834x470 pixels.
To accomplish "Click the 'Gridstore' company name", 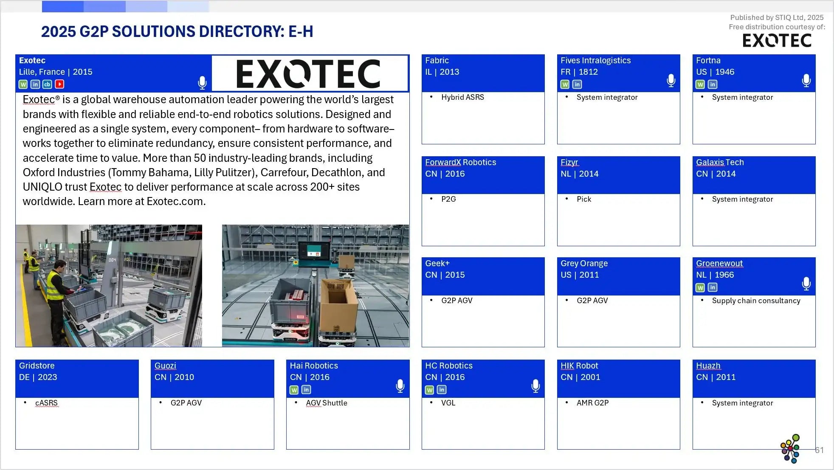I will [x=37, y=366].
